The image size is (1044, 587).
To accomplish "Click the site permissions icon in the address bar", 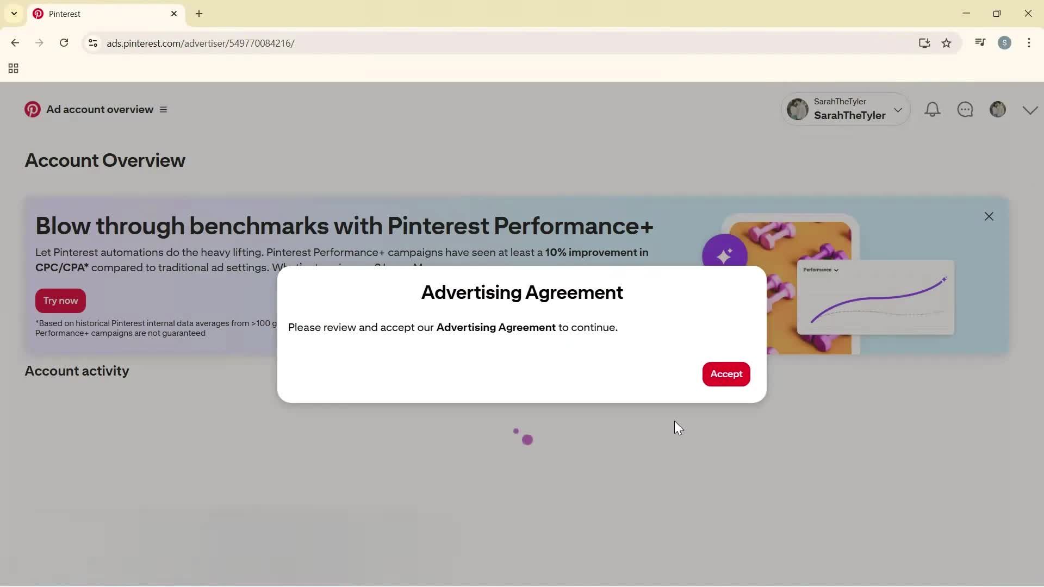I will (x=92, y=43).
